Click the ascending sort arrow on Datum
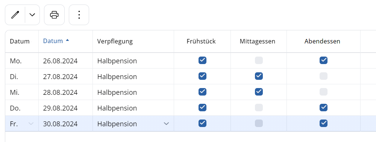 point(67,40)
